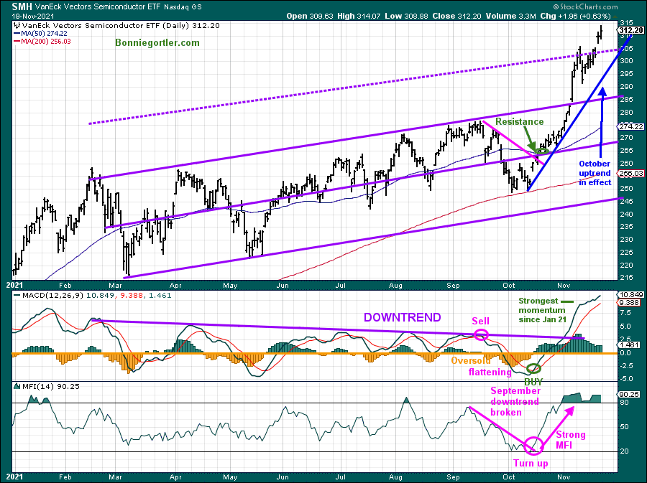
Task: Click the High 314.07 value
Action: point(359,17)
